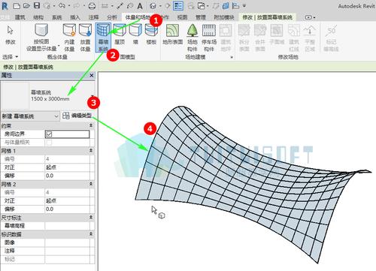
Task: Open the Customize Quick Access Toolbar dropdown arrow
Action: (244, 6)
